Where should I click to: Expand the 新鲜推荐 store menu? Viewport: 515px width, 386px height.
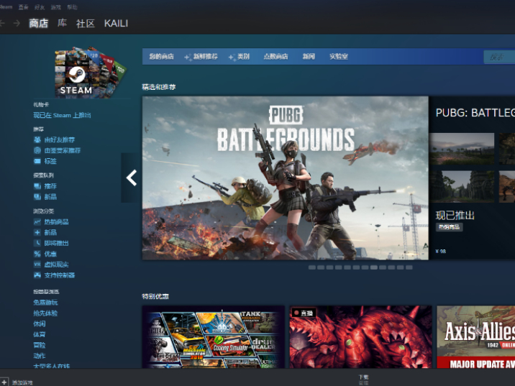205,57
